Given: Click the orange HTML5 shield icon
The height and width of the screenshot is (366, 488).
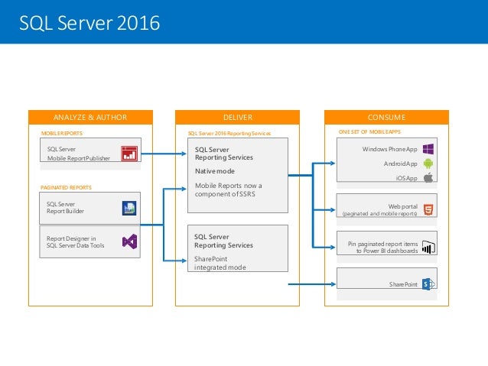Looking at the screenshot, I should pyautogui.click(x=428, y=209).
